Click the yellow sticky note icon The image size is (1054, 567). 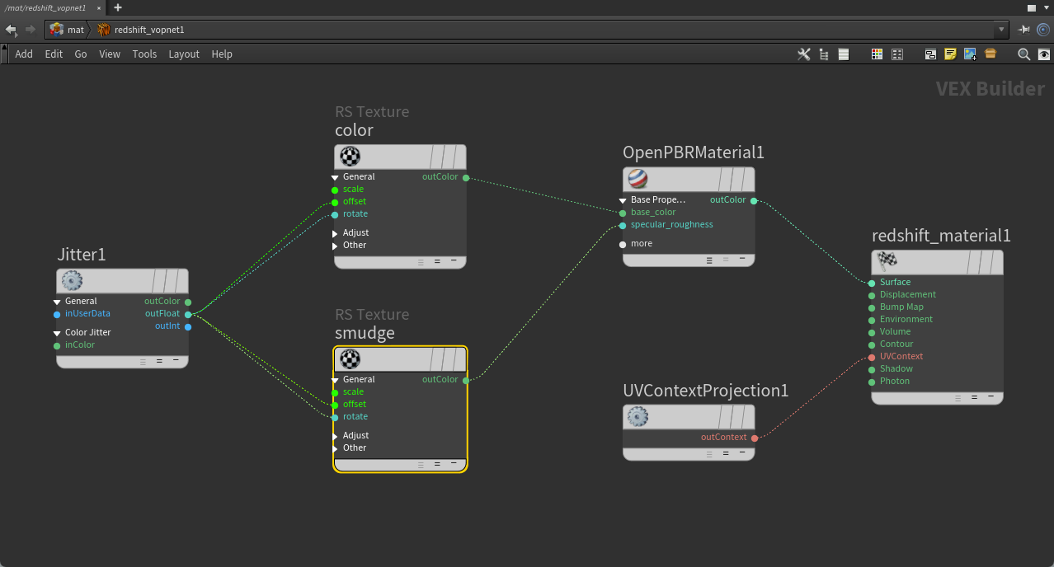click(x=950, y=54)
